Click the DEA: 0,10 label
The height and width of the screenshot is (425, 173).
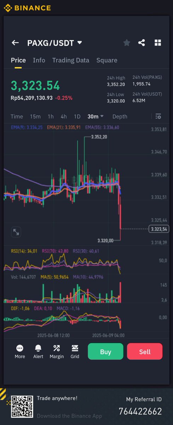click(x=44, y=308)
